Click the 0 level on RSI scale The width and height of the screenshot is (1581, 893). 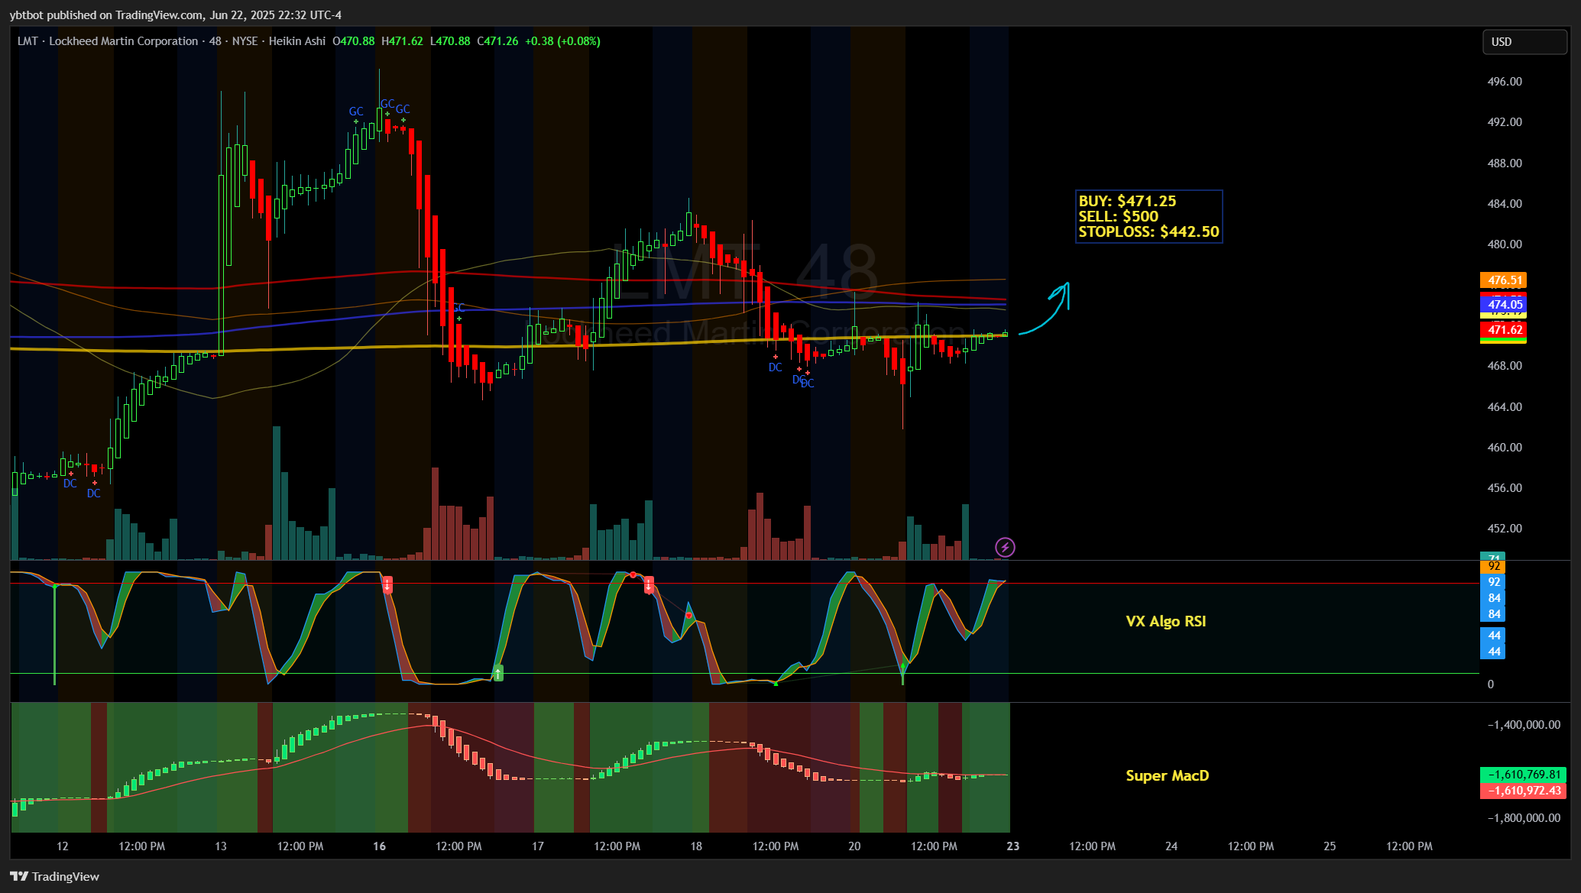[1490, 684]
